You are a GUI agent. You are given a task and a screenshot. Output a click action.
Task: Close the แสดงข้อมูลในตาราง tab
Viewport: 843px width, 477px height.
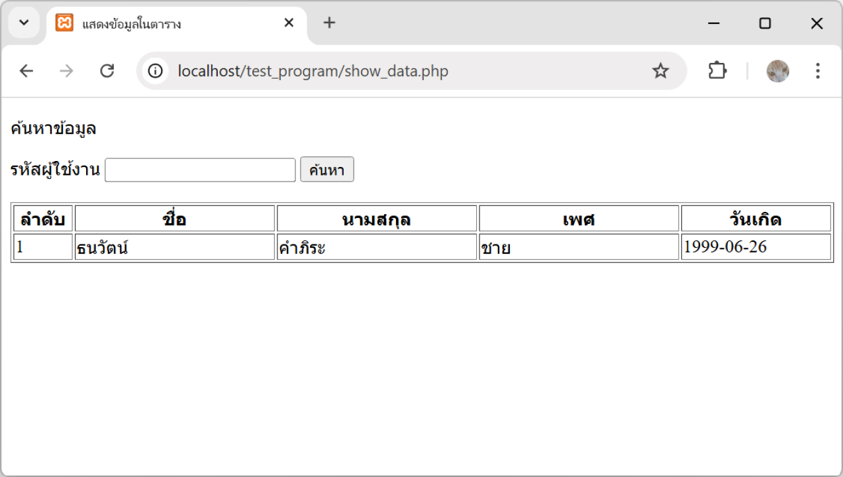(x=289, y=23)
